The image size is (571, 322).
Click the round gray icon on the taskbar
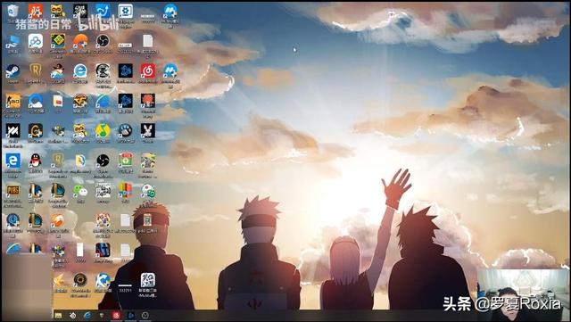145,316
